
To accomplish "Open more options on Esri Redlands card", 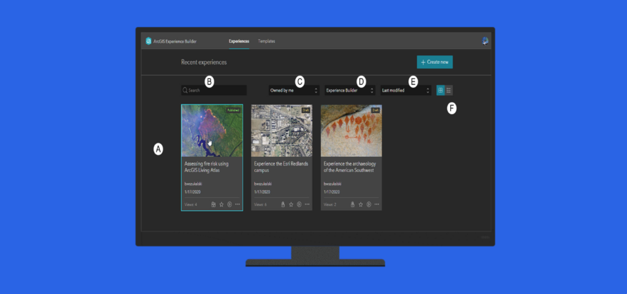I will (307, 205).
